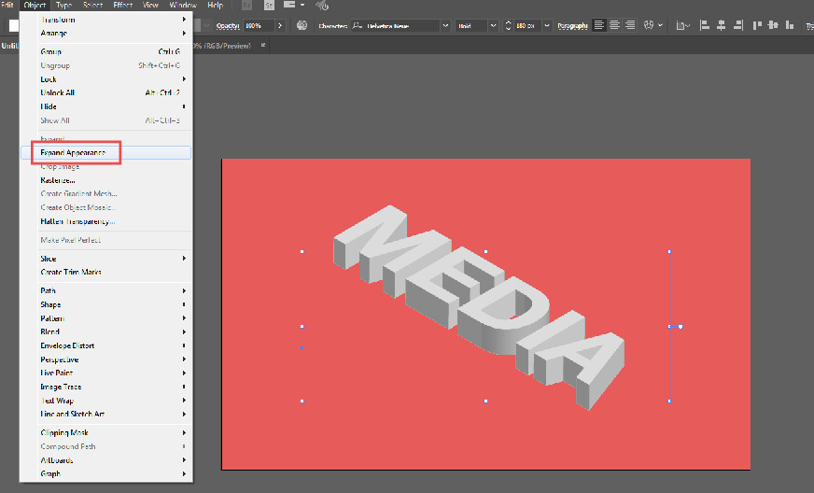Click Create Trim Marks
Viewport: 814px width, 493px height.
pyautogui.click(x=71, y=272)
